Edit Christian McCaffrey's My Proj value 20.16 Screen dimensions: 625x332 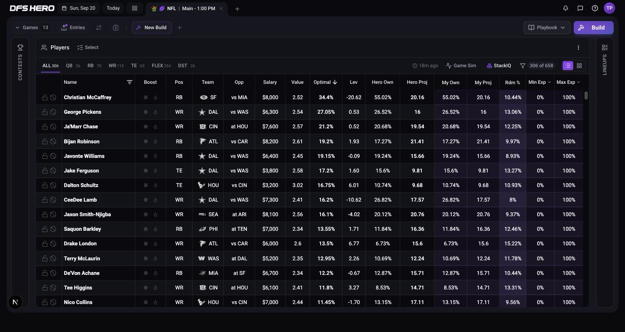pyautogui.click(x=483, y=98)
